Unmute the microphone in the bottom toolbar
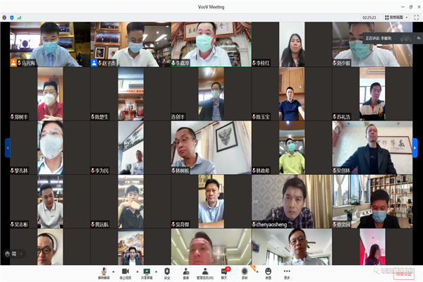This screenshot has height=282, width=423. coord(104,271)
